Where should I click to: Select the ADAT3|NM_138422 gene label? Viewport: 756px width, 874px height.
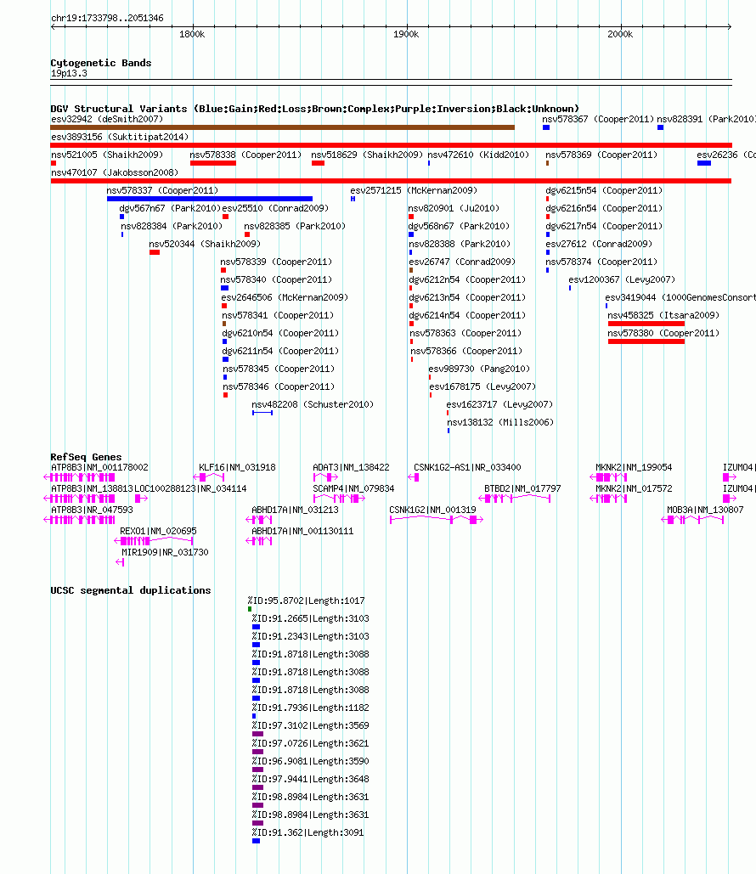click(x=351, y=468)
